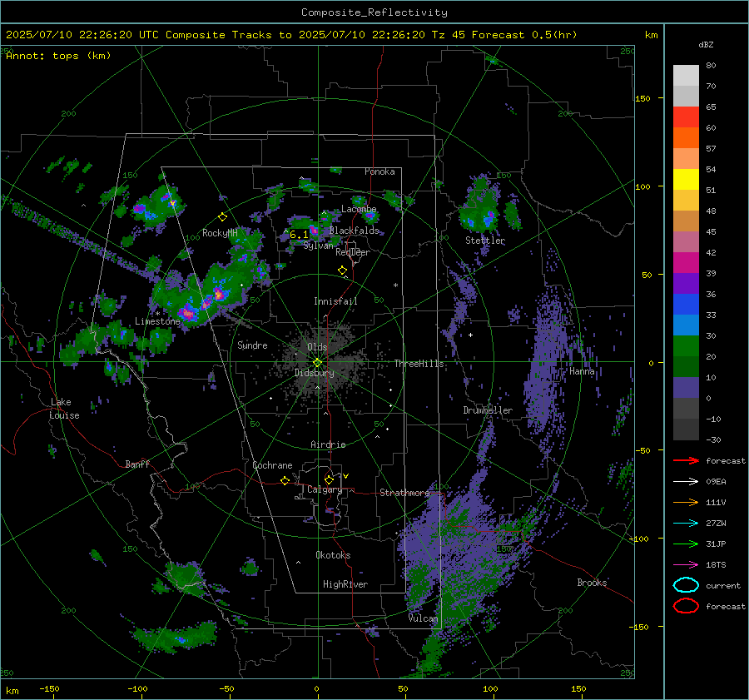Click the Airdrie label
749x700 pixels.
328,444
